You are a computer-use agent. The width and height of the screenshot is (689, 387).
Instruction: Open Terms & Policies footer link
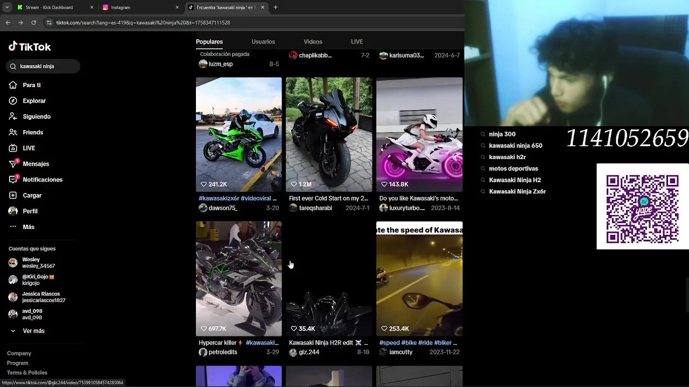[27, 372]
